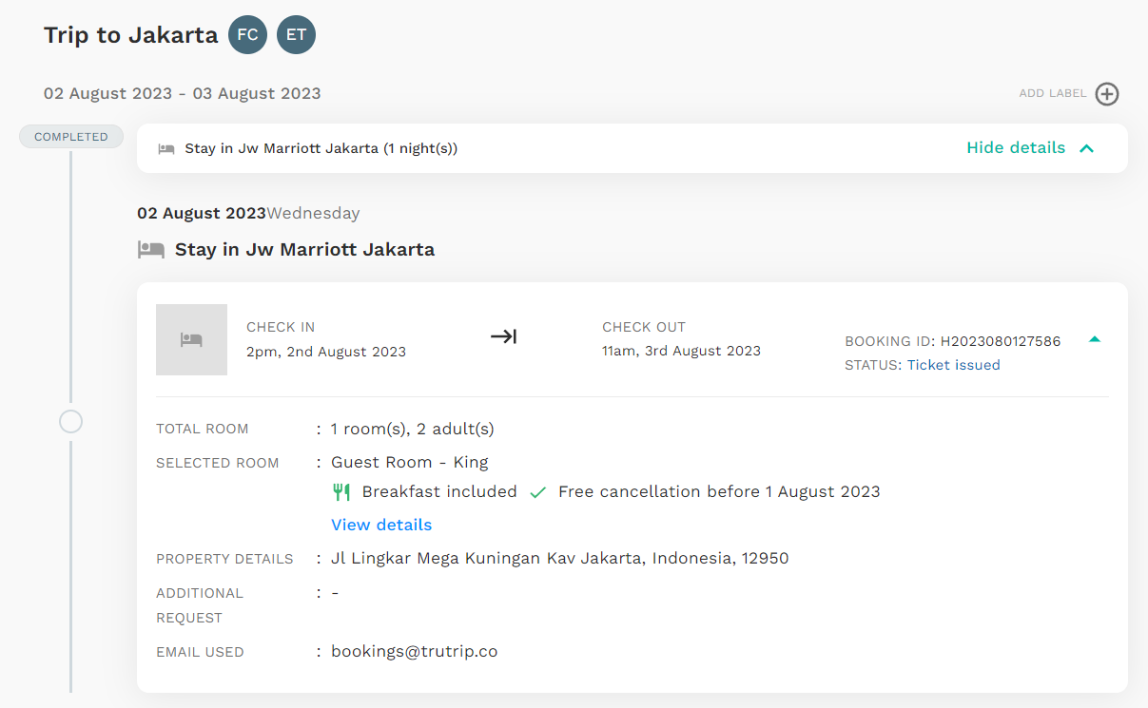Click the bed icon beside the Stay in Jw Marriott heading
1148x708 pixels.
pyautogui.click(x=151, y=250)
